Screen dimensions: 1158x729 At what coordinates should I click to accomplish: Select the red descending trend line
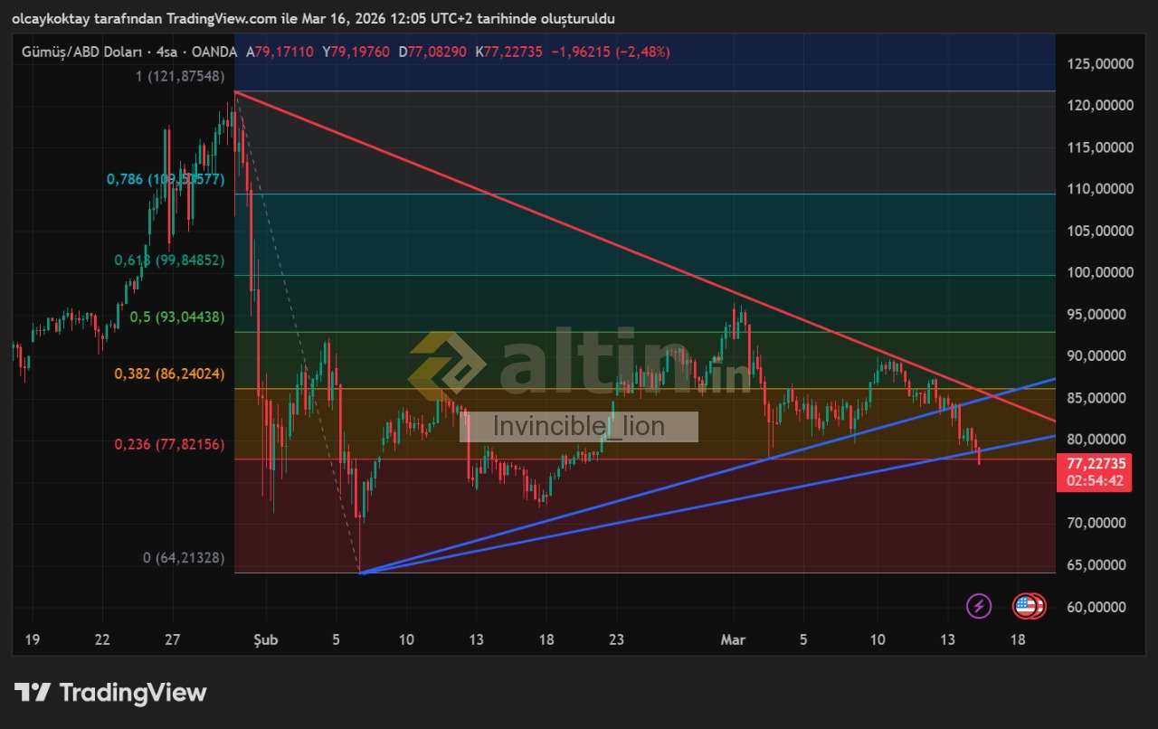point(543,217)
